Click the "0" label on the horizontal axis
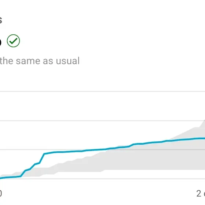Screen dimensions: 205x205 click(x=1, y=194)
